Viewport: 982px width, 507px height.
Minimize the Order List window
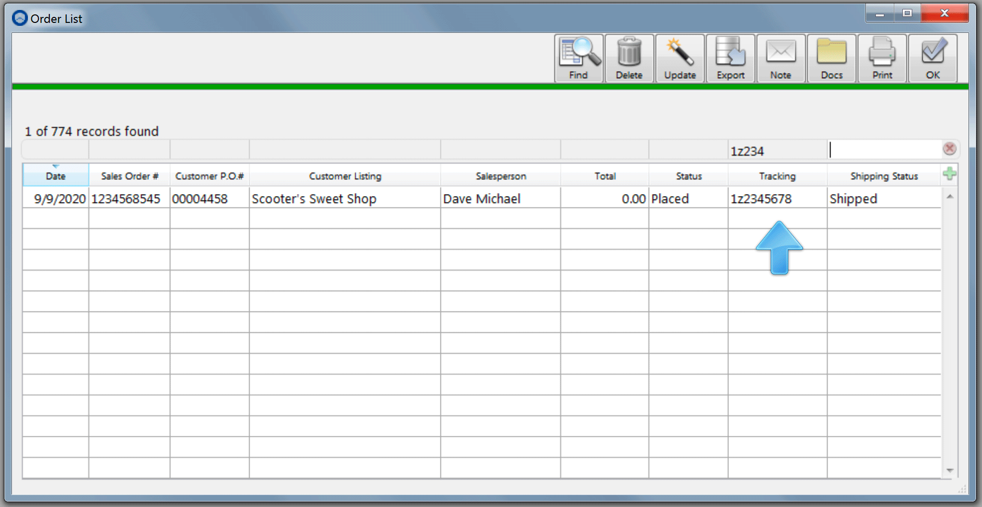click(x=880, y=13)
